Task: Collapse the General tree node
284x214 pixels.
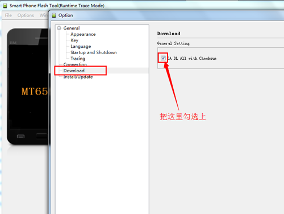Action: tap(59, 28)
